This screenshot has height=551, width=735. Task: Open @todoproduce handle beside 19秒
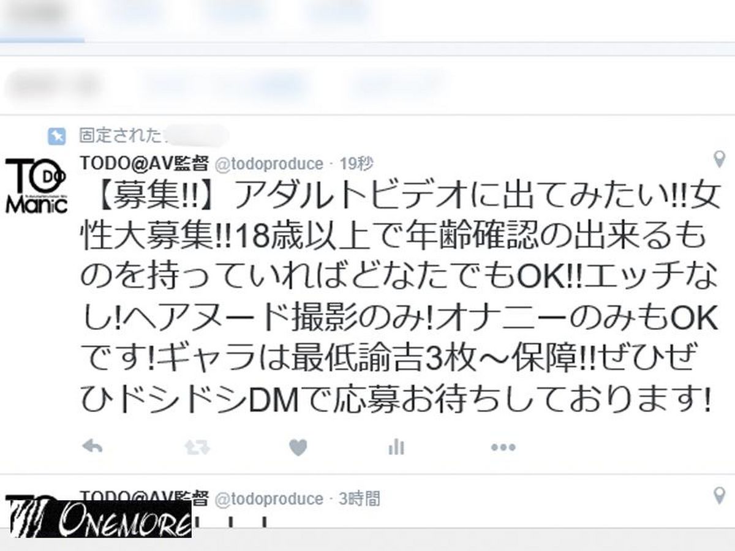[x=268, y=163]
